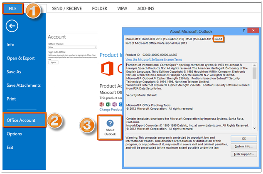The height and width of the screenshot is (174, 263).
Task: Choose Save As in the sidebar
Action: [14, 72]
